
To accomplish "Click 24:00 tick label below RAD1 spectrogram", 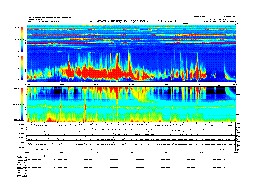I will coord(235,84).
